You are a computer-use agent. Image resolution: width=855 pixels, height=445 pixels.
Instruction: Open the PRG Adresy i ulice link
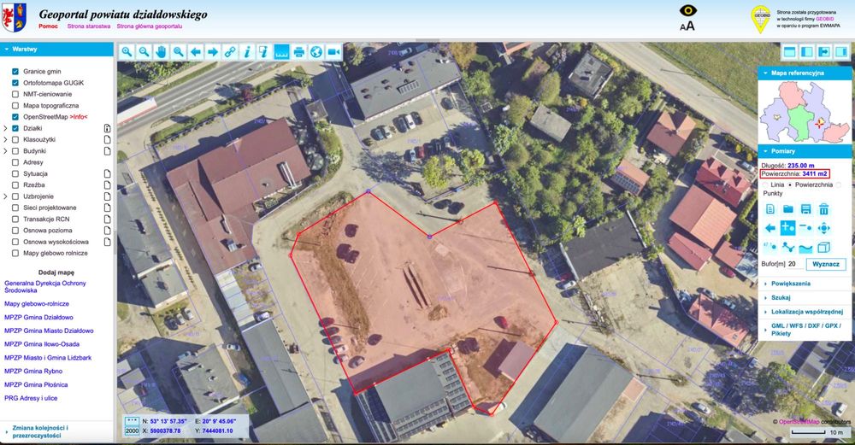(x=31, y=398)
